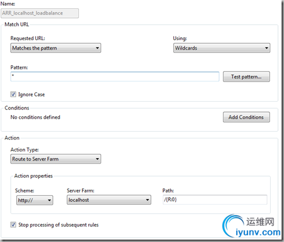Click the 'No conditions defined' text
The width and height of the screenshot is (284, 242).
pyautogui.click(x=35, y=117)
